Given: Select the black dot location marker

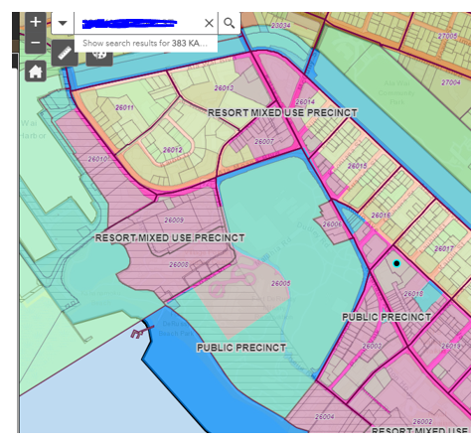Looking at the screenshot, I should 396,263.
